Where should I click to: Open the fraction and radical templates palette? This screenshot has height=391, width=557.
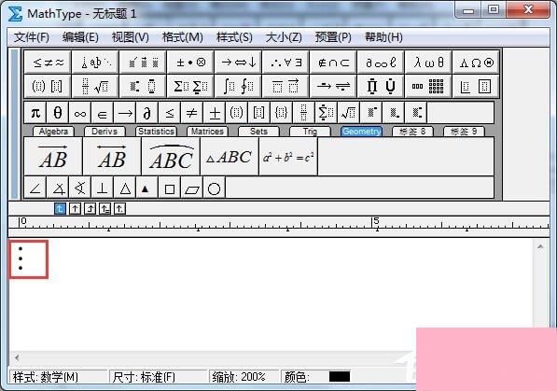[95, 86]
